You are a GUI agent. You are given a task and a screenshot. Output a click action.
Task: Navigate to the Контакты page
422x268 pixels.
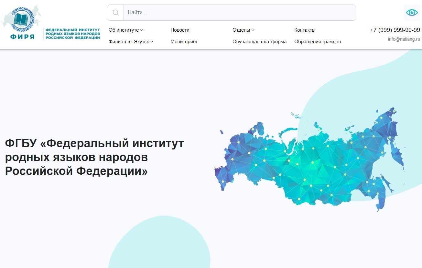[304, 30]
